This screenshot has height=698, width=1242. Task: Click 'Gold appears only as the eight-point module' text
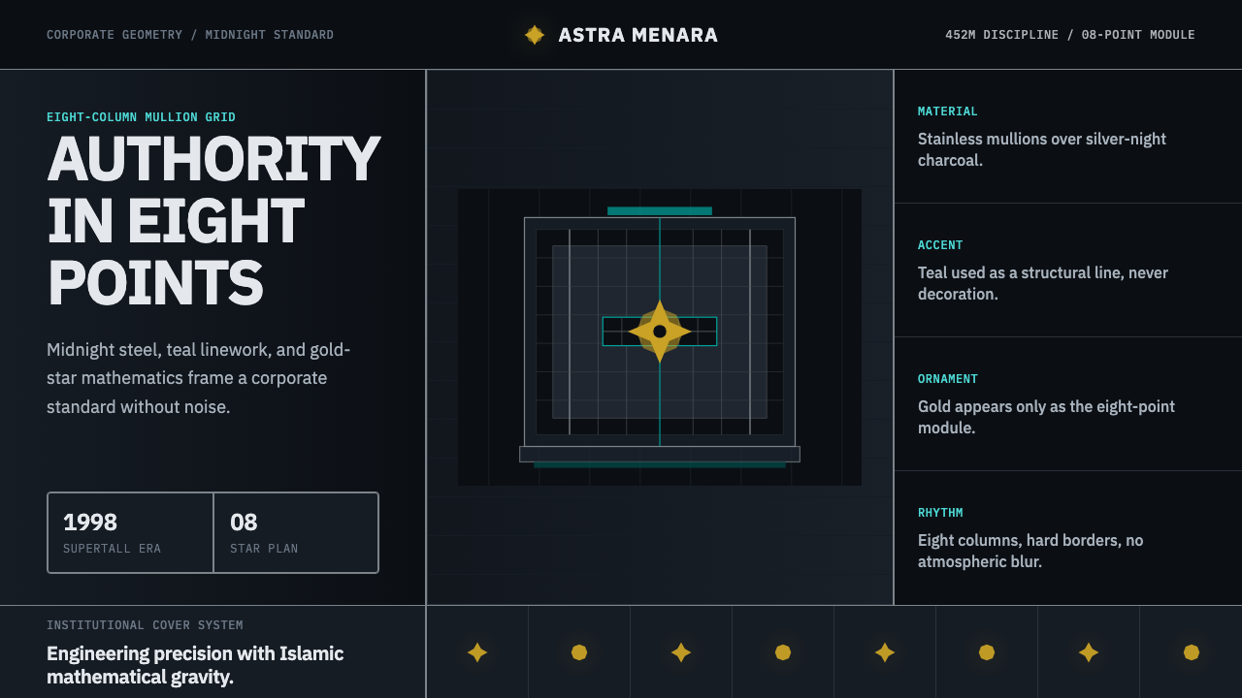coord(1046,417)
